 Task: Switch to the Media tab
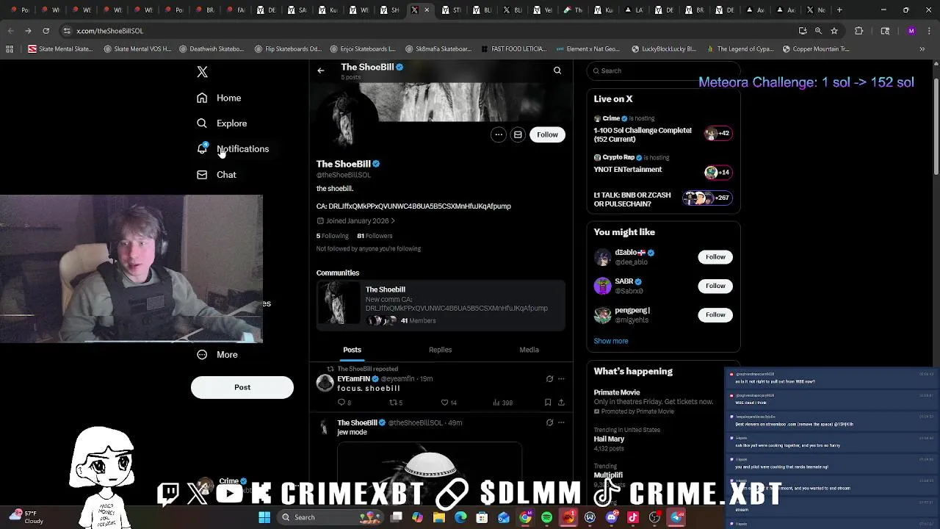pos(529,350)
